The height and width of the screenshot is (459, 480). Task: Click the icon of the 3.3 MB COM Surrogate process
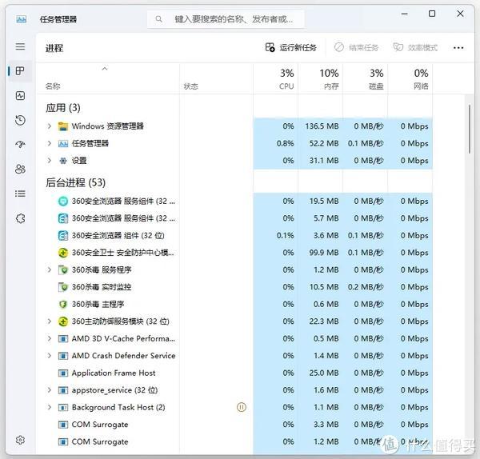(63, 425)
